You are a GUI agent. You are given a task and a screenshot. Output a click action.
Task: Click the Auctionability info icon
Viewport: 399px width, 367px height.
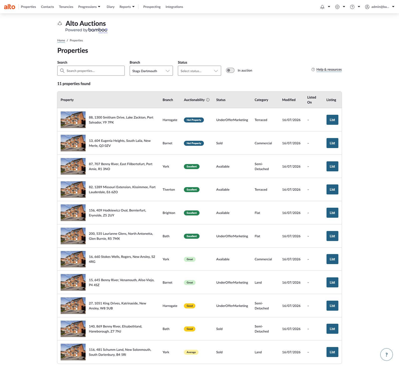point(208,100)
